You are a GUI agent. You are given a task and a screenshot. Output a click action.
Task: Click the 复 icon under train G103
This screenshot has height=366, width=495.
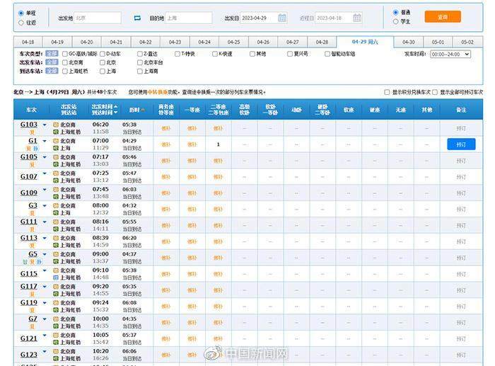click(x=32, y=132)
